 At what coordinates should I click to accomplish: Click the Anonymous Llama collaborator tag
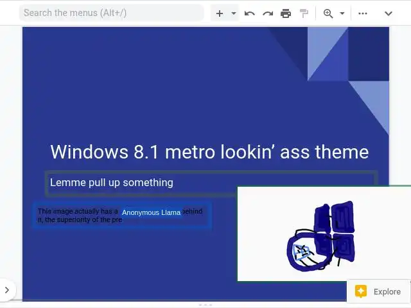click(152, 212)
